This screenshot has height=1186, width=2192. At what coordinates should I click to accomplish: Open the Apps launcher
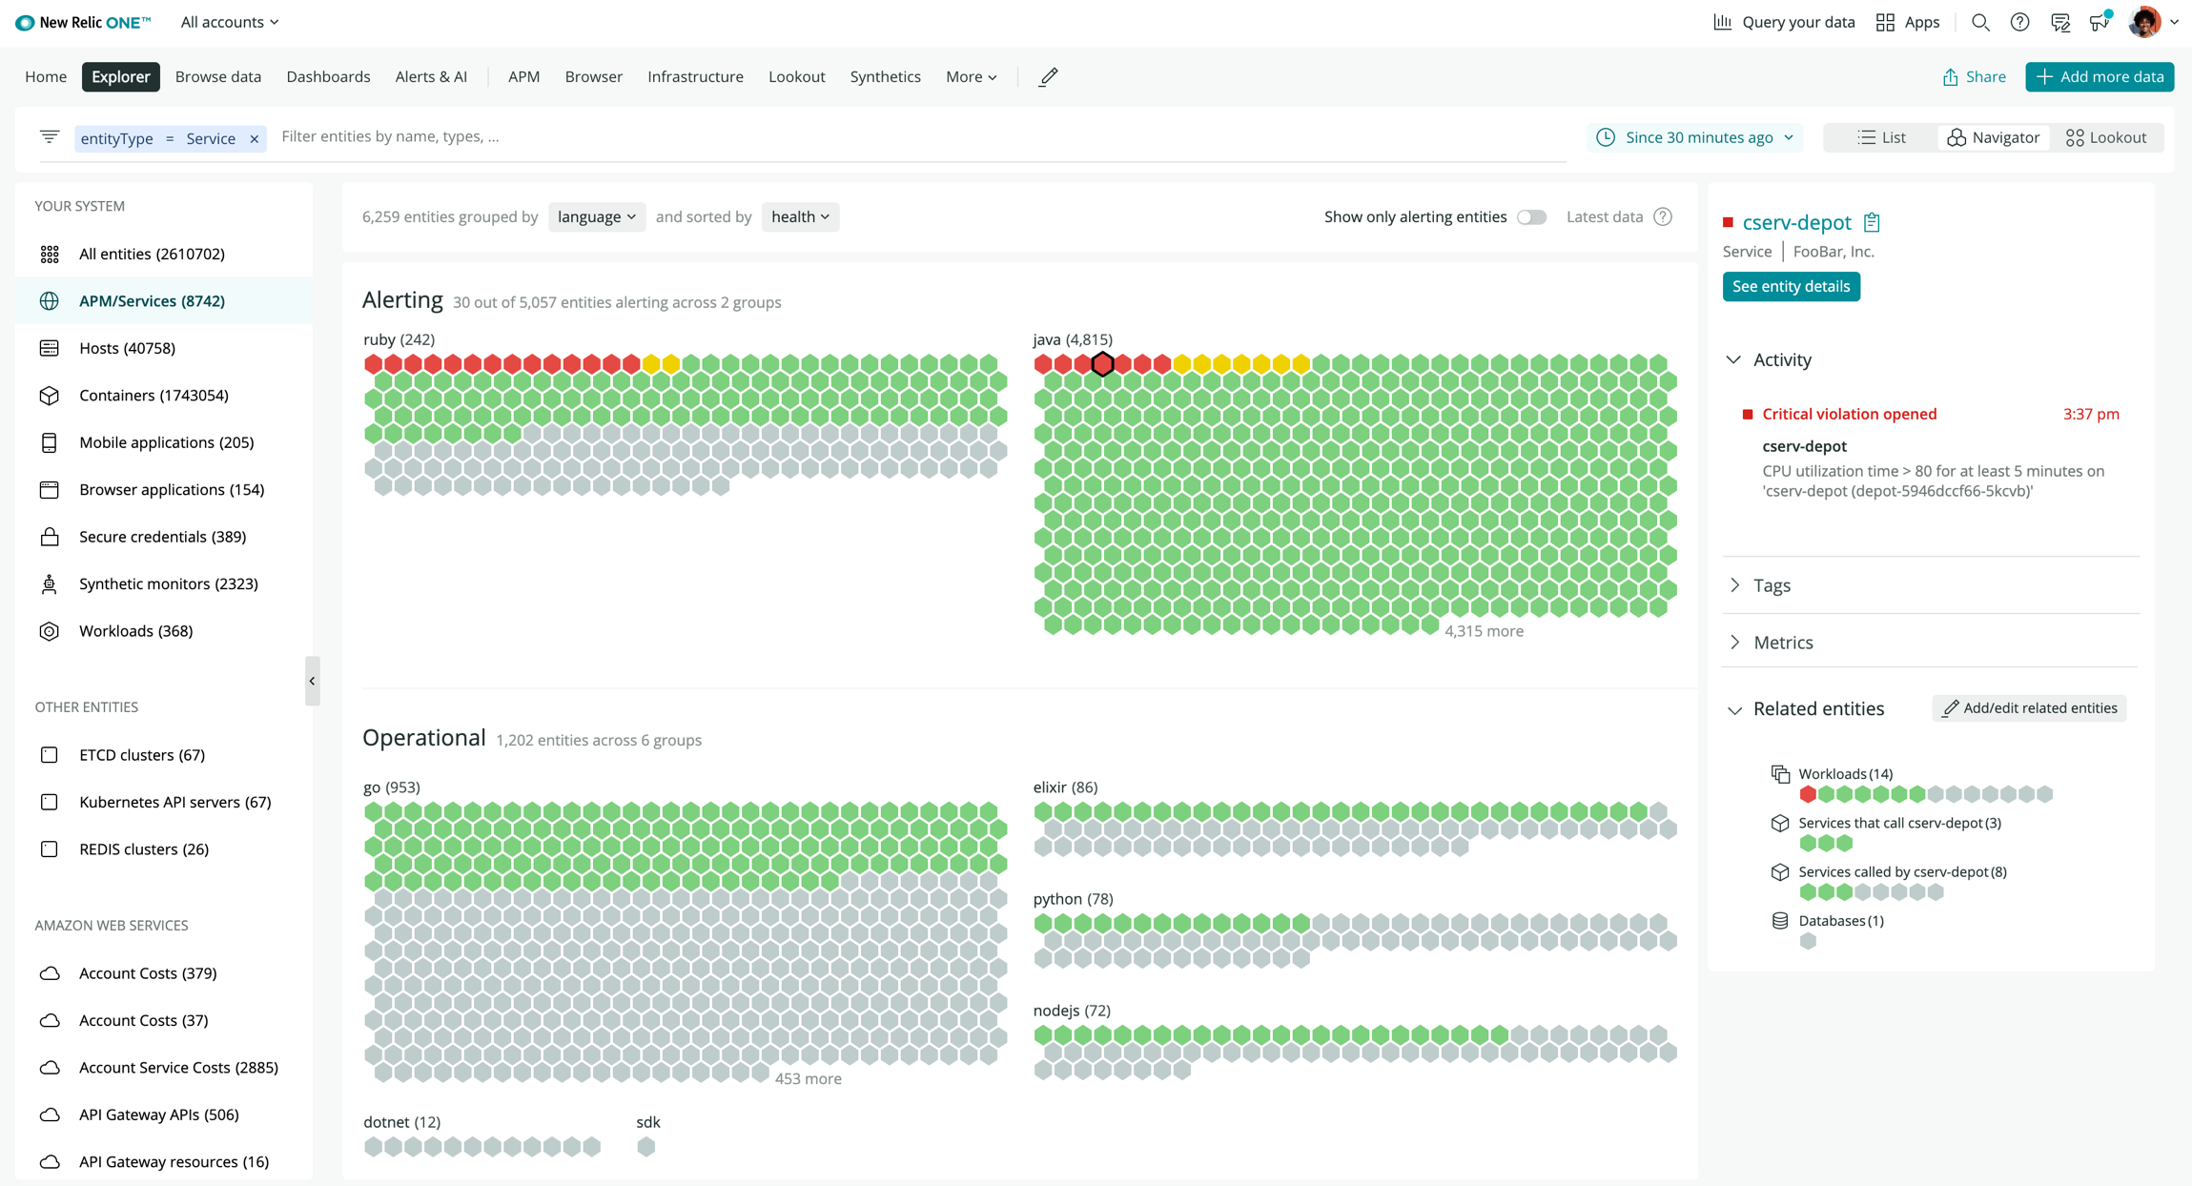coord(1908,22)
